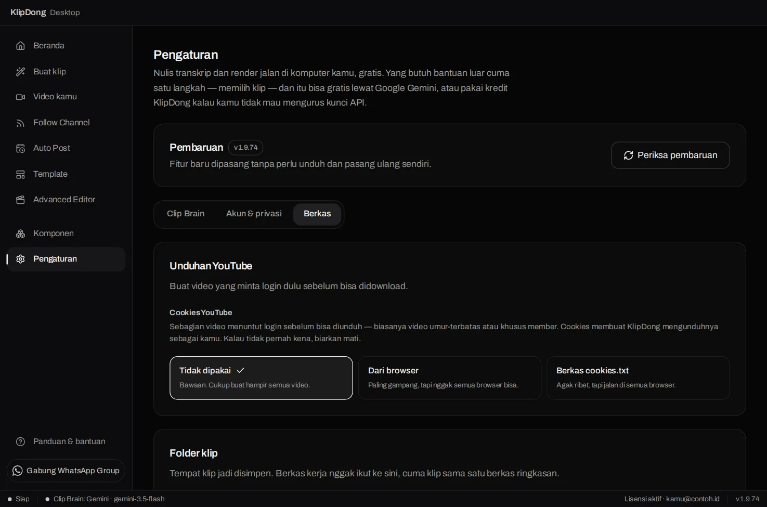Screen dimensions: 767x507
Task: Click the KlipDong Desktop title
Action: tap(45, 12)
